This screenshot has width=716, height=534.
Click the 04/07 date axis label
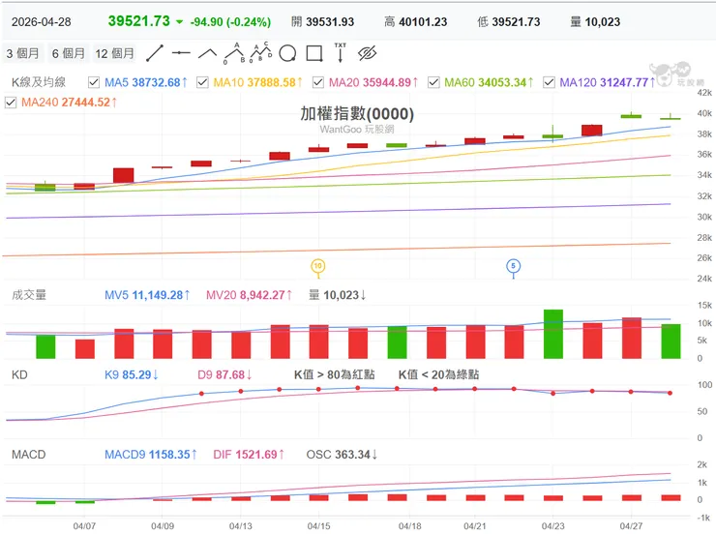tap(84, 526)
